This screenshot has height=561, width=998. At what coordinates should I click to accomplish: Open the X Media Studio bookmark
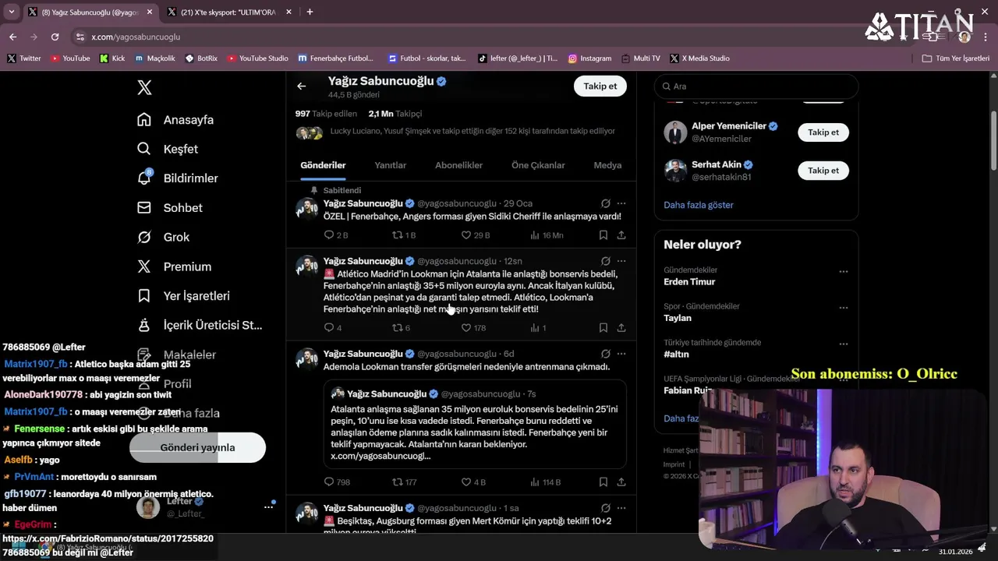[x=699, y=58]
